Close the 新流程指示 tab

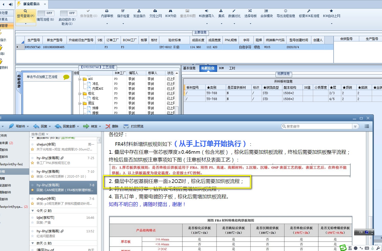click(45, 4)
